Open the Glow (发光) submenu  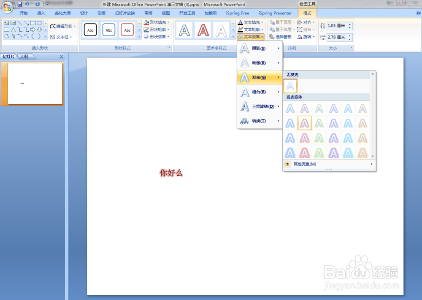pyautogui.click(x=260, y=78)
